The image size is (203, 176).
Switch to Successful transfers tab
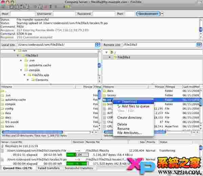[x=79, y=168]
